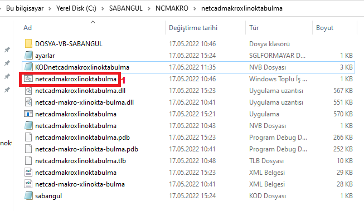The image size is (364, 211).
Task: Click the 3 KB size cell
Action: (x=346, y=67)
